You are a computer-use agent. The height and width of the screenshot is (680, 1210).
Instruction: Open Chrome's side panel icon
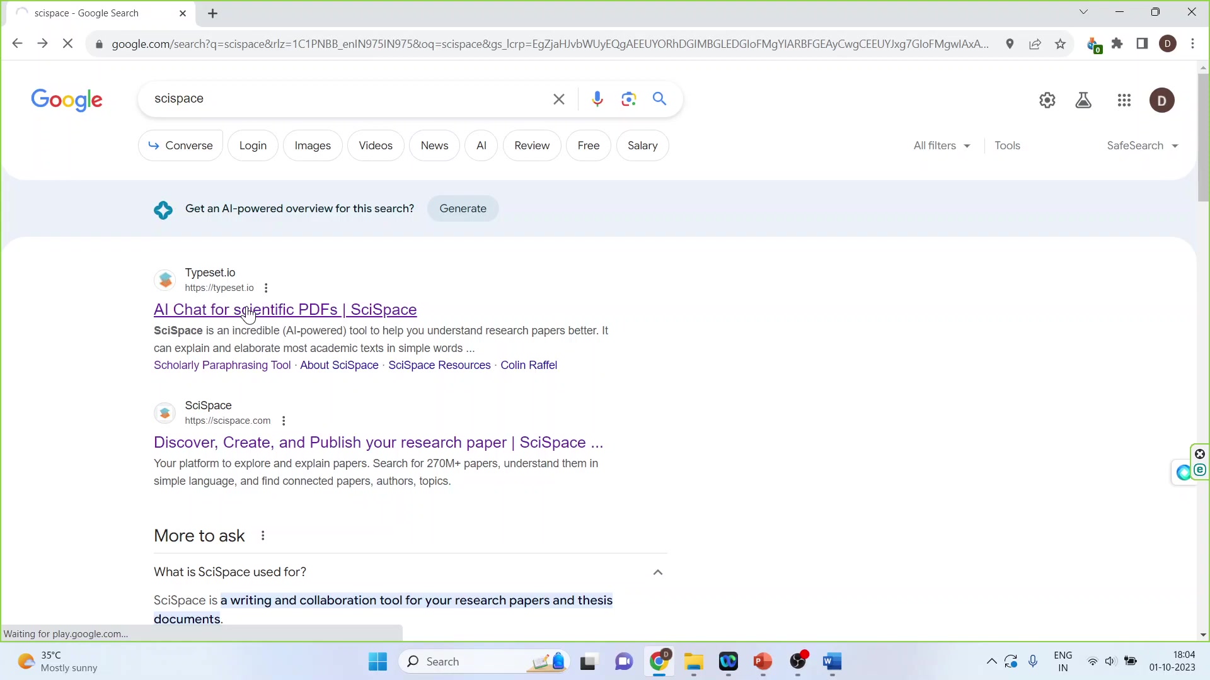pos(1142,43)
